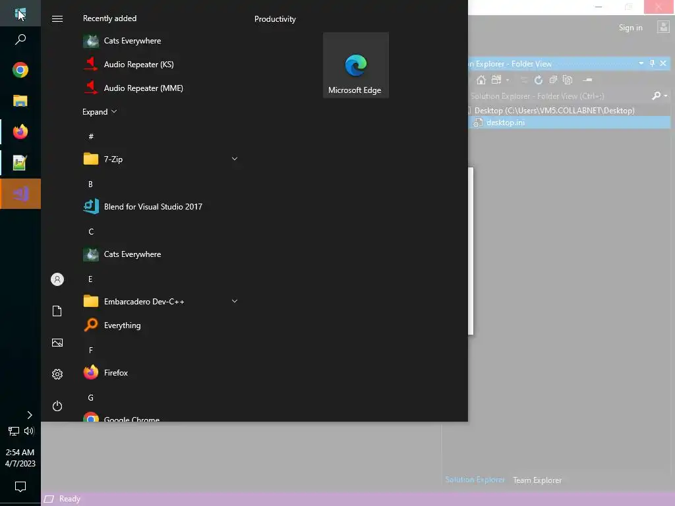This screenshot has height=506, width=675.
Task: Open Solution Explorer window position dropdown
Action: (641, 63)
